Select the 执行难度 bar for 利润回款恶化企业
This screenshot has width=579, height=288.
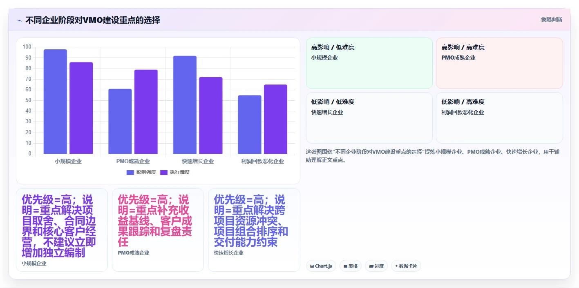[275, 119]
